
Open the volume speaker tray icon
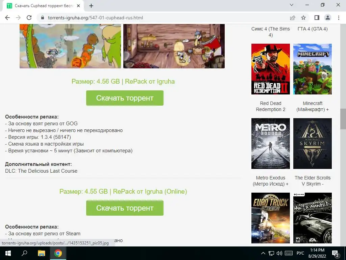[x=279, y=253]
